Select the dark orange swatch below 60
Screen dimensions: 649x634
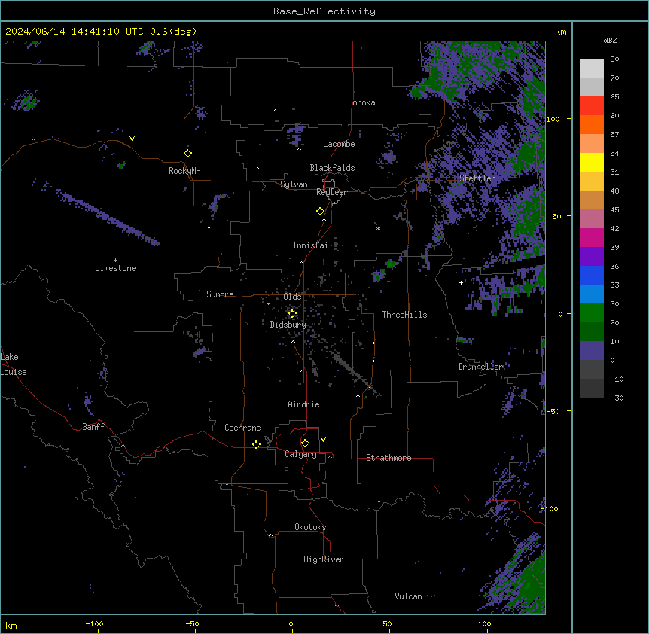pyautogui.click(x=592, y=124)
